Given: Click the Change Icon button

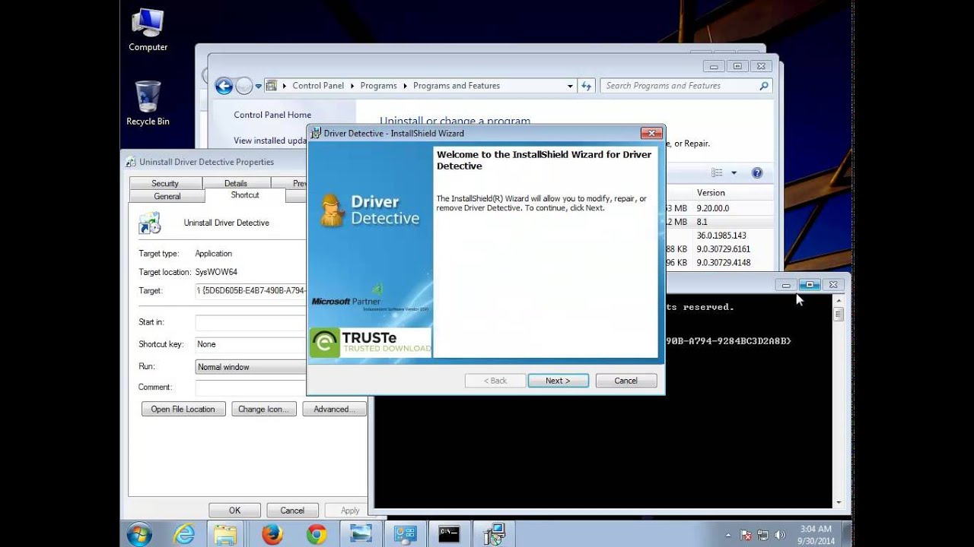Looking at the screenshot, I should tap(263, 409).
